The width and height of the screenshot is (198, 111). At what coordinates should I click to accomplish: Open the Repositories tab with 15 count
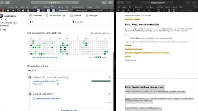[56, 16]
